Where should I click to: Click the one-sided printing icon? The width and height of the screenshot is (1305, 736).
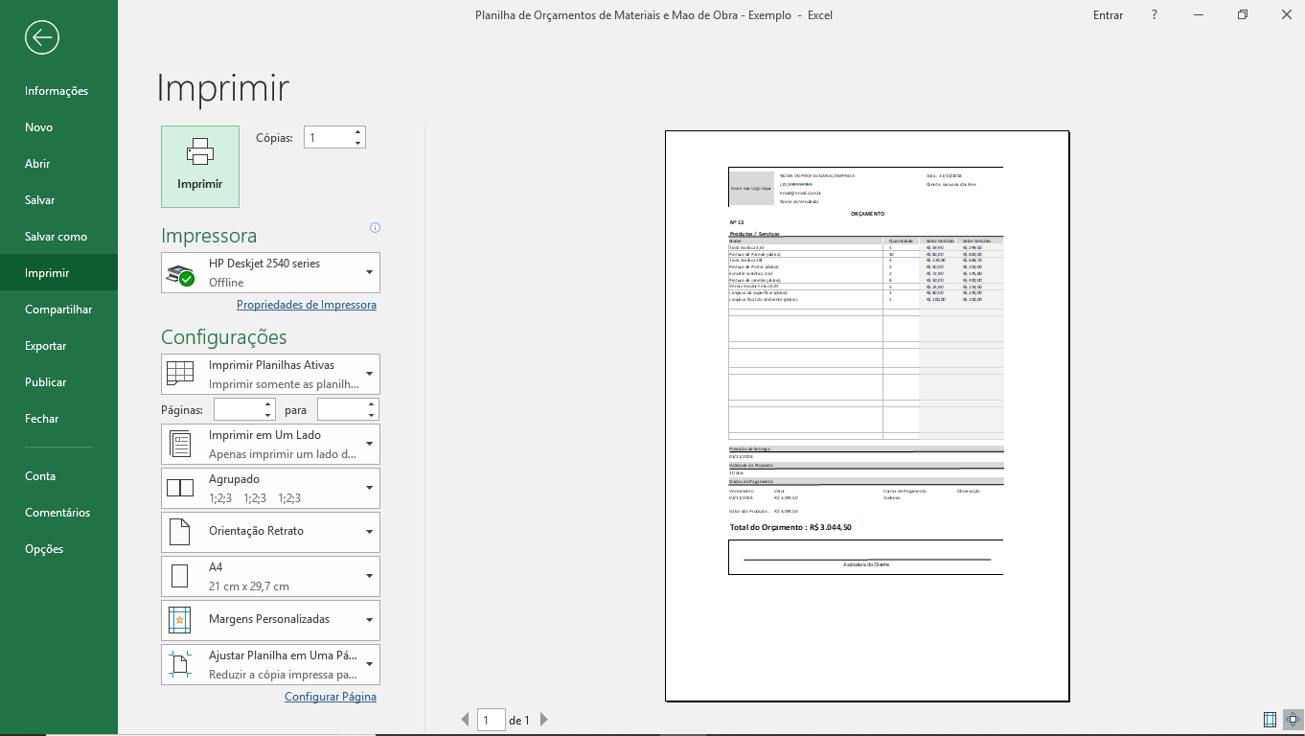coord(180,444)
